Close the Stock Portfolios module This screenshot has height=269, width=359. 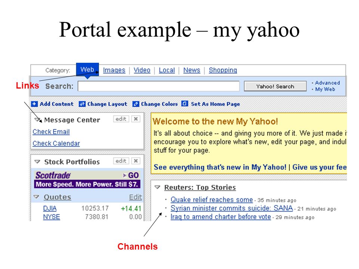click(136, 161)
